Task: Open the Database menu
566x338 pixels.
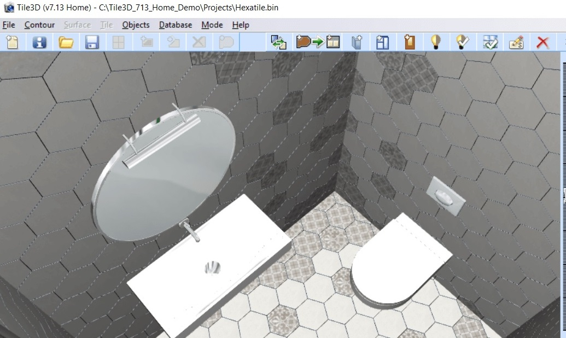Action: (x=176, y=25)
